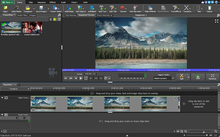This screenshot has width=220, height=137.
Task: Split the clip with the scissors button
Action: click(181, 77)
